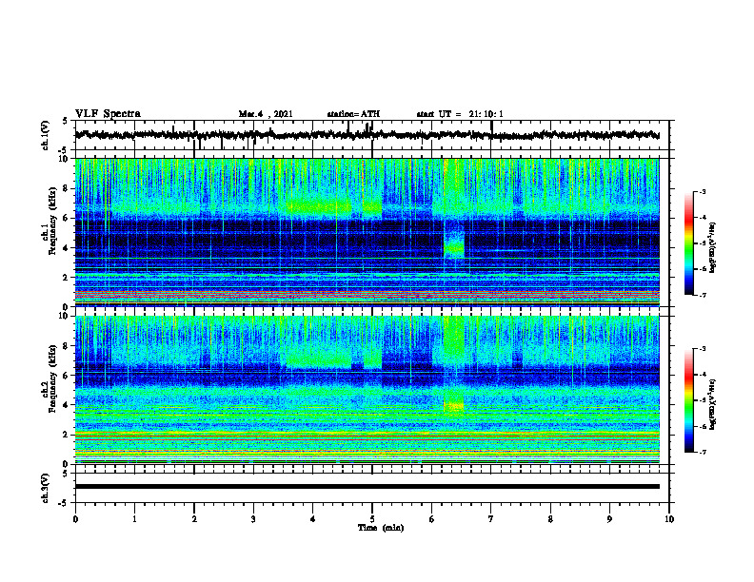Click the ch.1 colorbar log(PSD) label

[713, 247]
